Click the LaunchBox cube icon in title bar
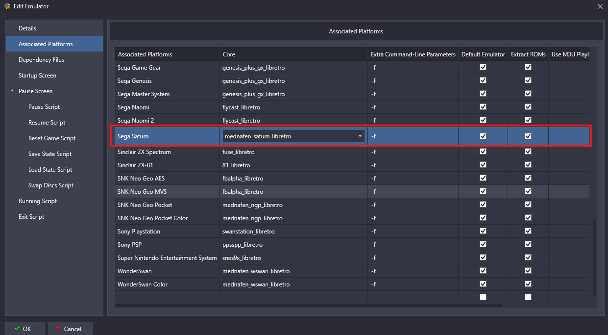 tap(7, 6)
